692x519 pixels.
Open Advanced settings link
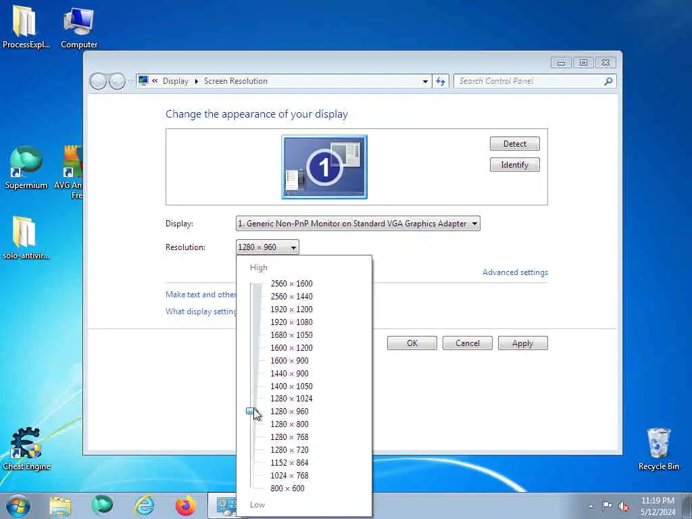point(515,272)
